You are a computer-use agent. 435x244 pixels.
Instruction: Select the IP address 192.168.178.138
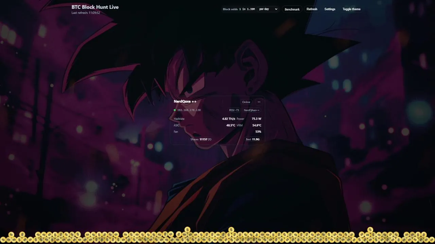point(189,110)
